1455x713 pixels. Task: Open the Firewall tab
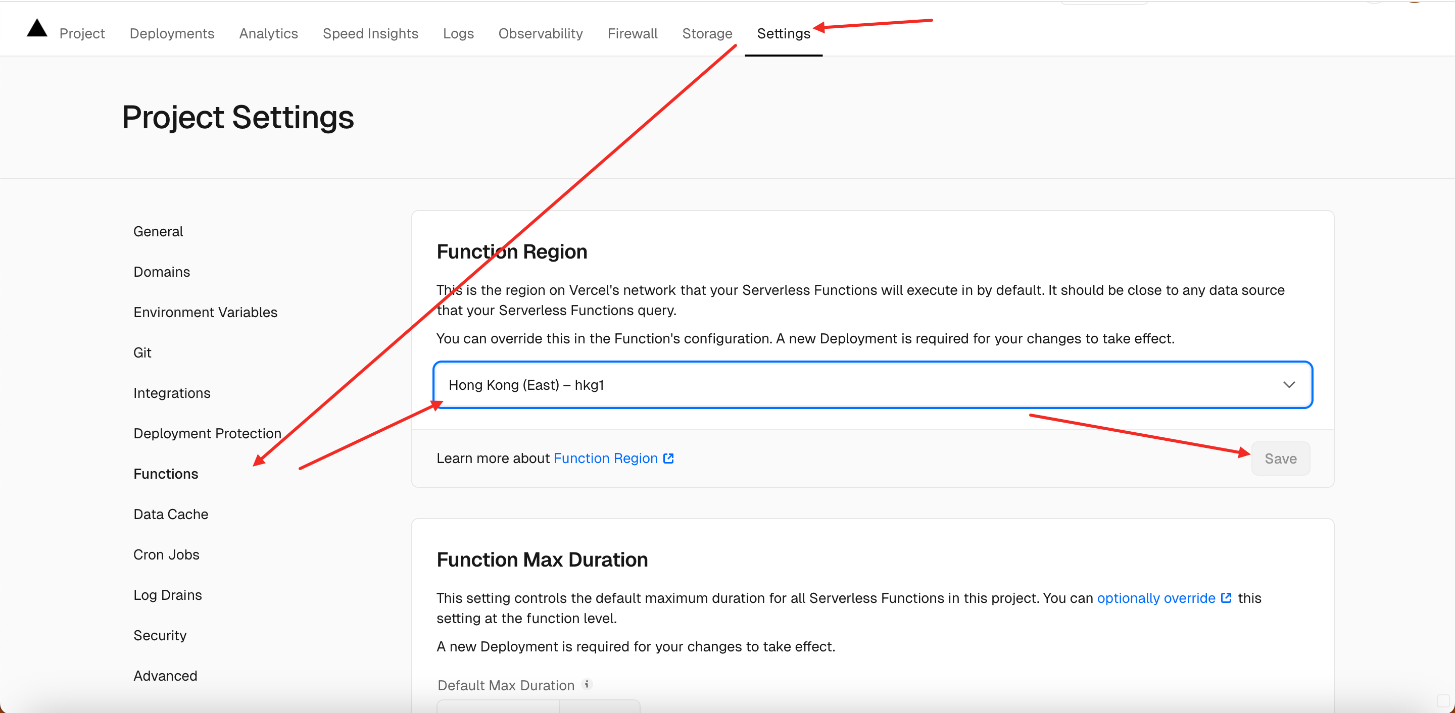click(x=632, y=33)
